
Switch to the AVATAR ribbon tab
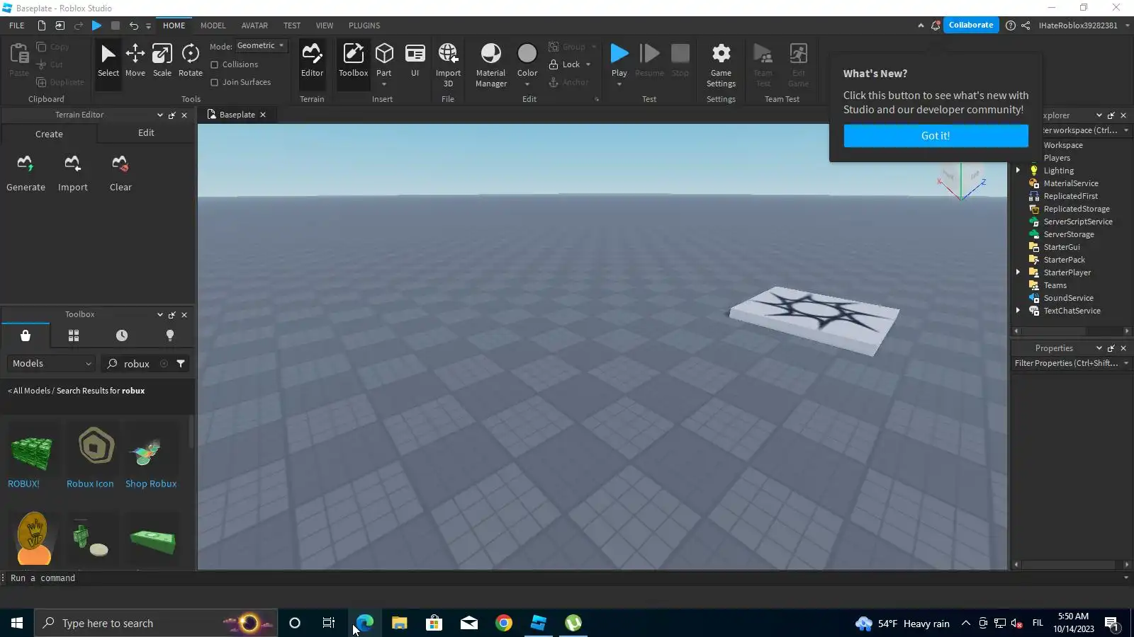click(x=254, y=25)
